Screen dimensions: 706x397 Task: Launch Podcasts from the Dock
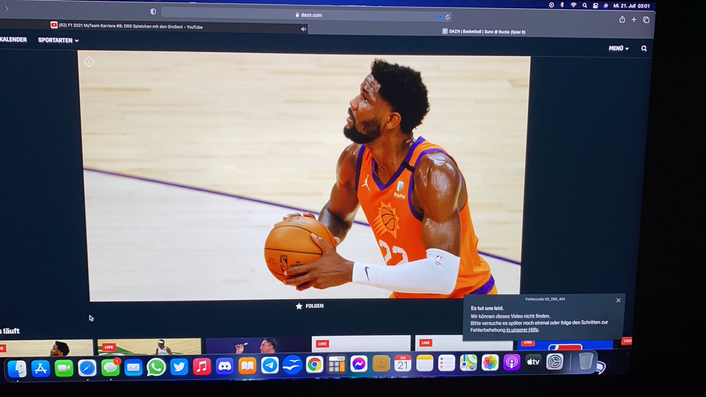512,362
